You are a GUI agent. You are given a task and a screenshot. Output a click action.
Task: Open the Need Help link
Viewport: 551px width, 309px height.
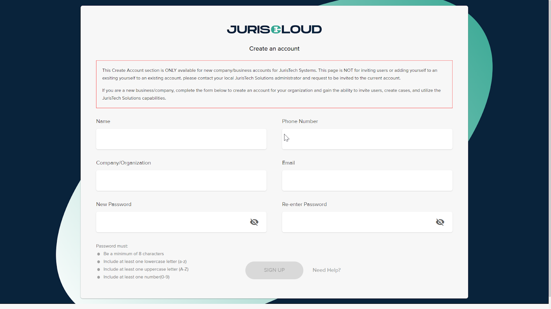pos(326,270)
